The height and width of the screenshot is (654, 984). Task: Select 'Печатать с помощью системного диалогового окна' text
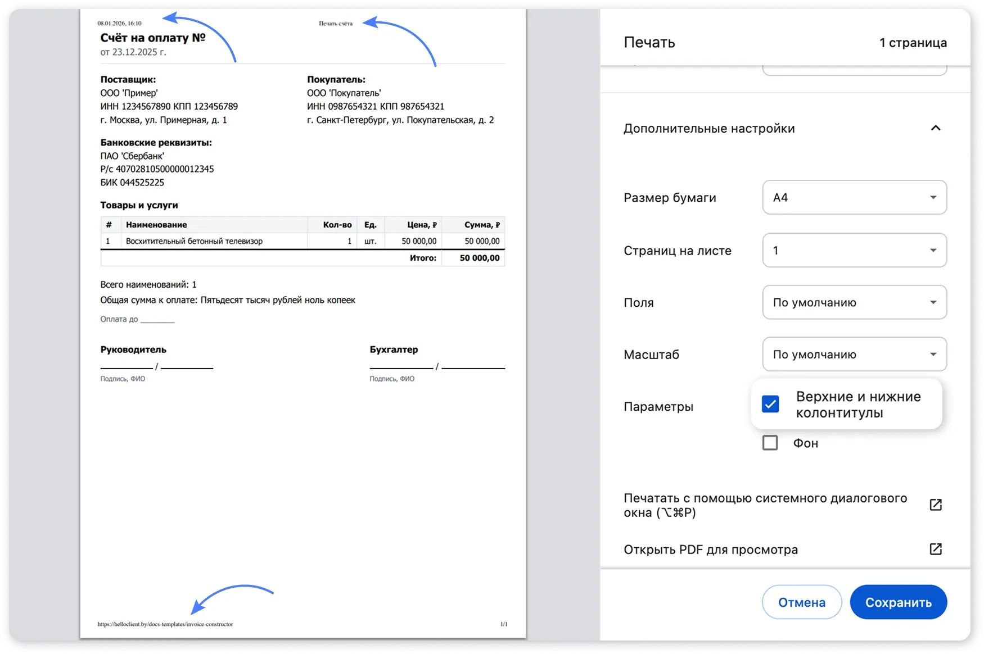[x=765, y=505]
